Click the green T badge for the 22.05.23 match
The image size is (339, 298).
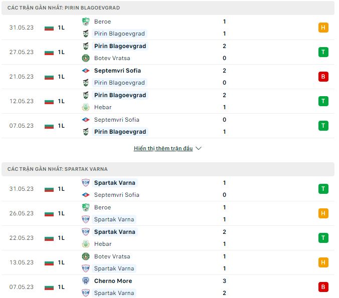(x=323, y=238)
